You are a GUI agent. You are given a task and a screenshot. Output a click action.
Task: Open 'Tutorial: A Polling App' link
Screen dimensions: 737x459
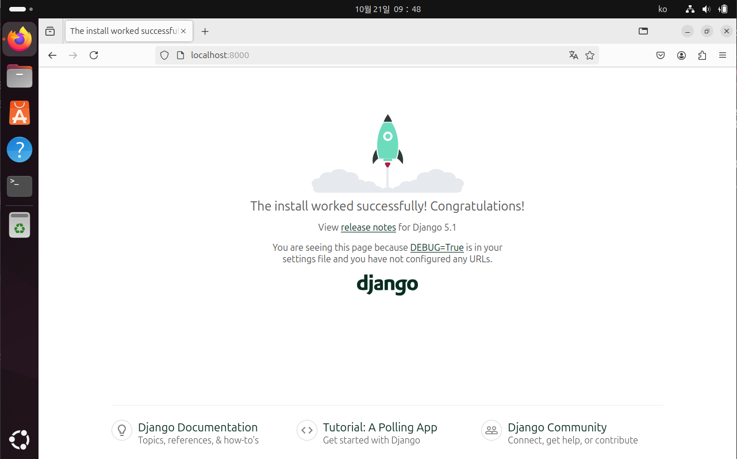(380, 427)
